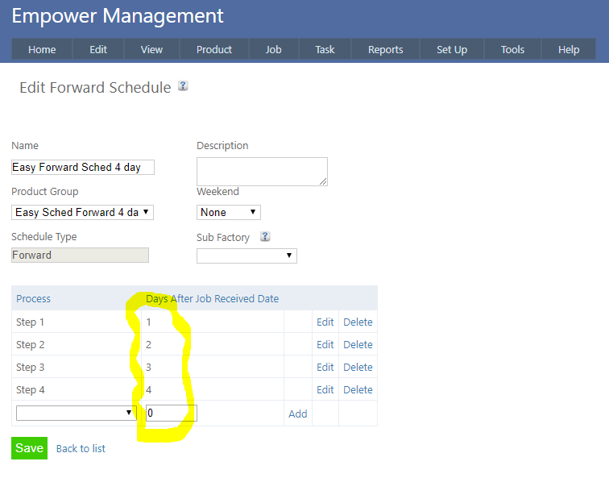Open the Set Up menu

451,50
